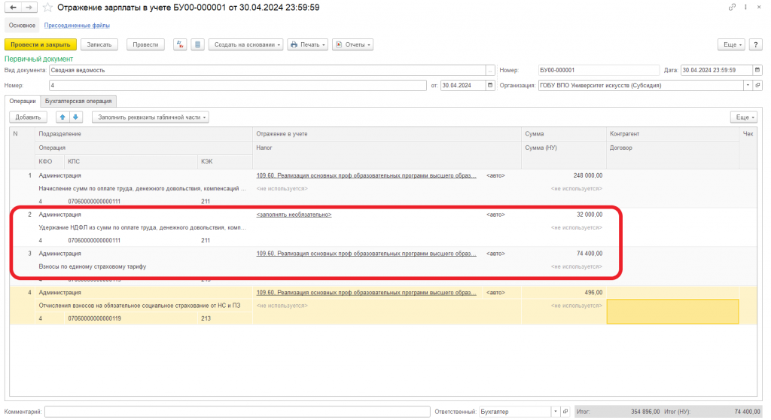771x420 pixels.
Task: Select КЭК value 213 in row 4
Action: point(225,318)
